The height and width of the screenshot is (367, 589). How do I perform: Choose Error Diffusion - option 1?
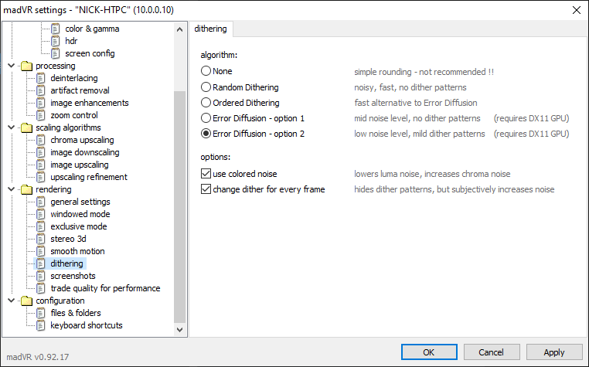[206, 118]
